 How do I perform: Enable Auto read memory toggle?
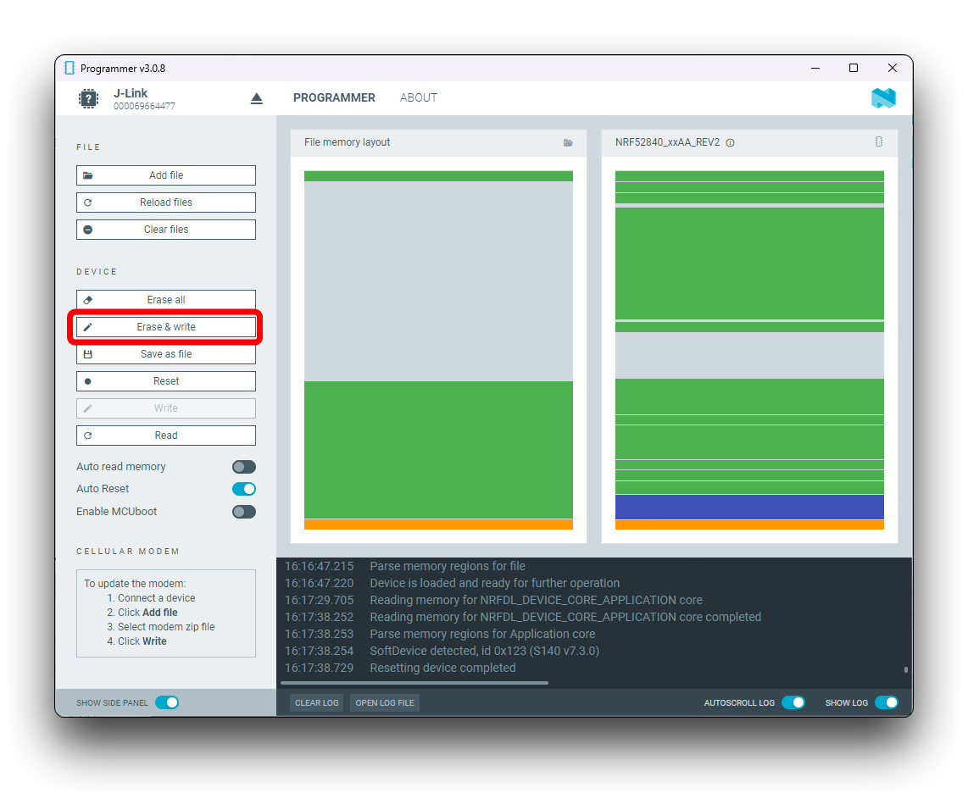click(x=244, y=467)
